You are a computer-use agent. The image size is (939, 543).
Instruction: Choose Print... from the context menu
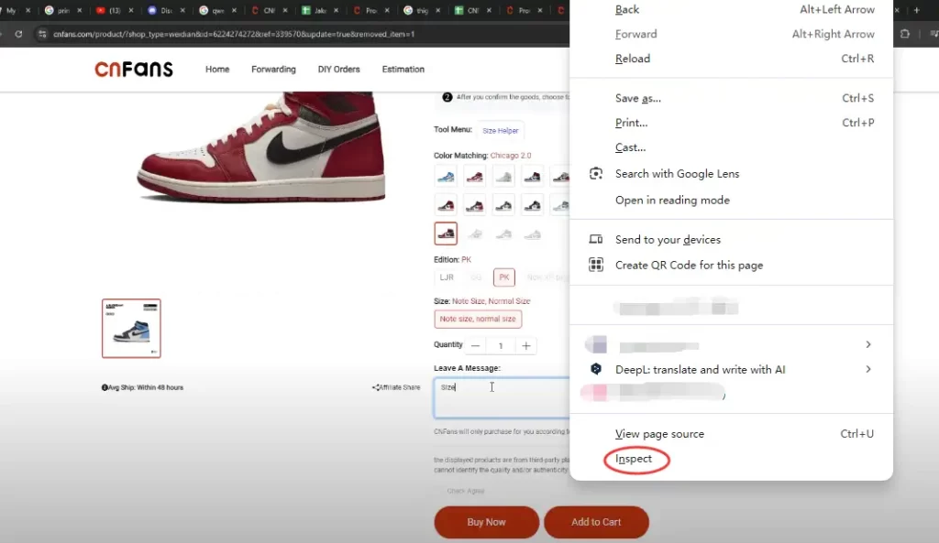click(x=731, y=123)
